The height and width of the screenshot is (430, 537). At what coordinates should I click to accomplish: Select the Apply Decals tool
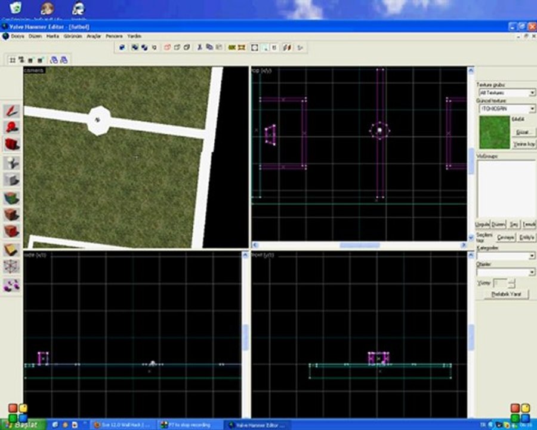click(x=11, y=231)
